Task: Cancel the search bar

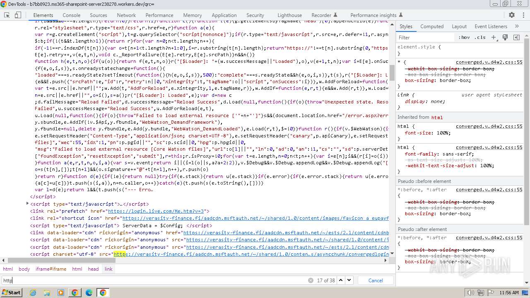Action: [x=376, y=280]
